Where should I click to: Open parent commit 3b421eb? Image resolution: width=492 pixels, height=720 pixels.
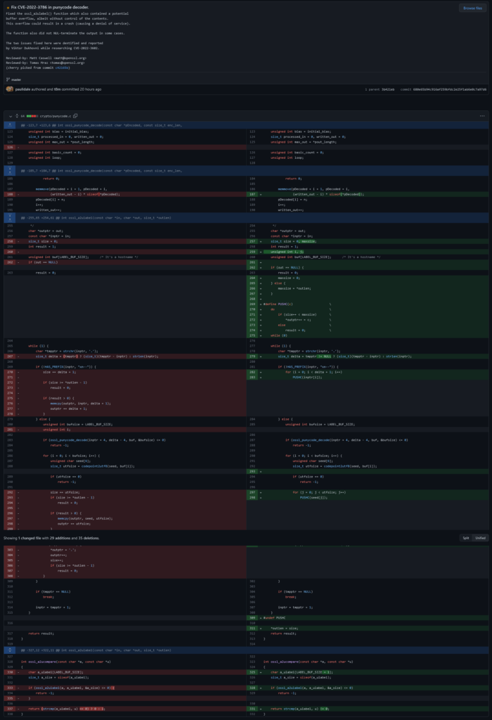pos(388,89)
